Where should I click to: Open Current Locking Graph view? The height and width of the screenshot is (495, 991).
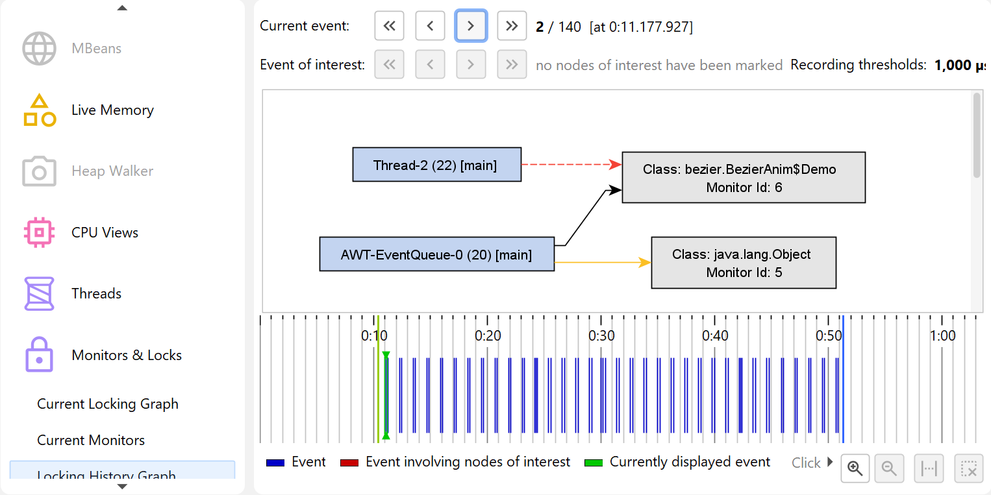click(108, 404)
